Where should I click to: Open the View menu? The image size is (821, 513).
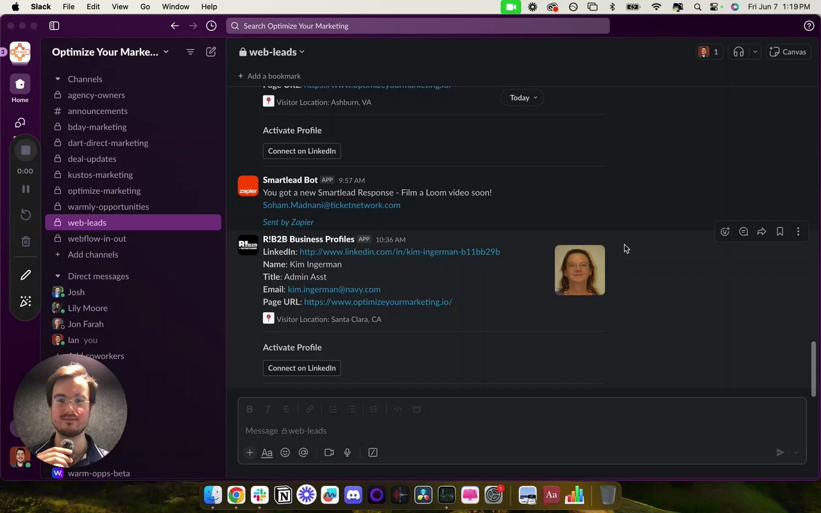tap(120, 6)
